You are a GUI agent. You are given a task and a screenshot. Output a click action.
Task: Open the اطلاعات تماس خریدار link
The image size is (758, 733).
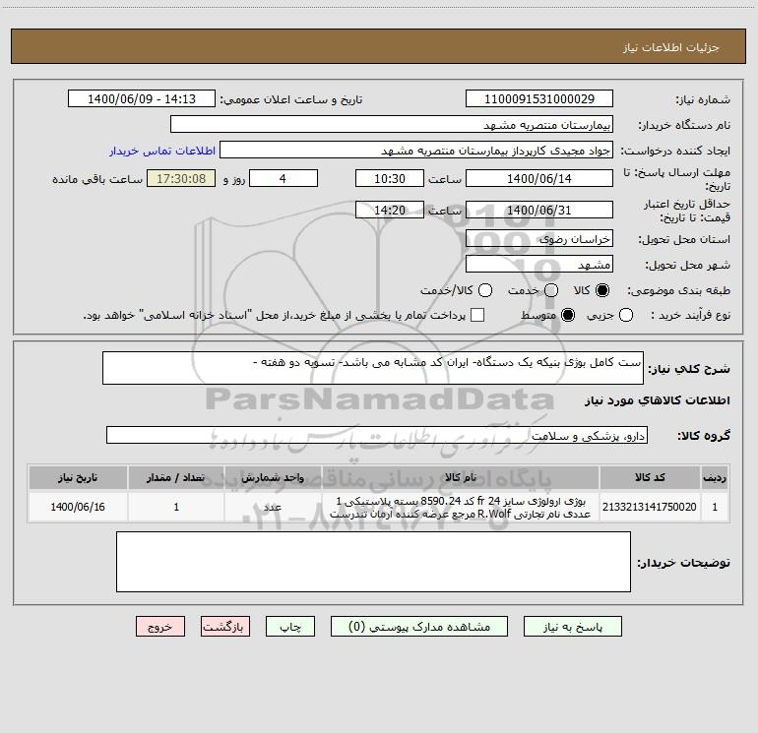point(162,151)
